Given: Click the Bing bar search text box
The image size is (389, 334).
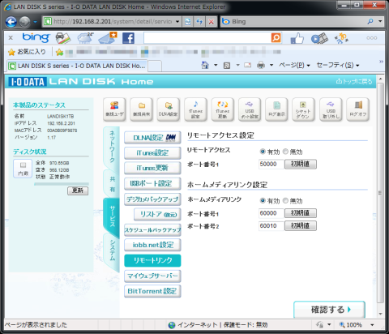Looking at the screenshot, I should point(207,38).
